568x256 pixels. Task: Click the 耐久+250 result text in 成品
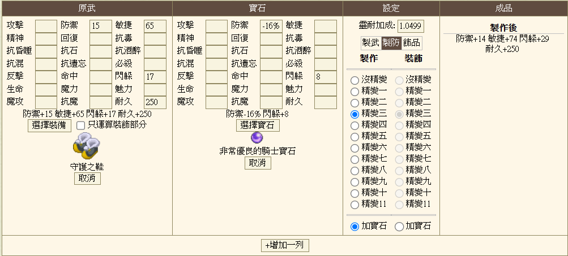pyautogui.click(x=502, y=49)
